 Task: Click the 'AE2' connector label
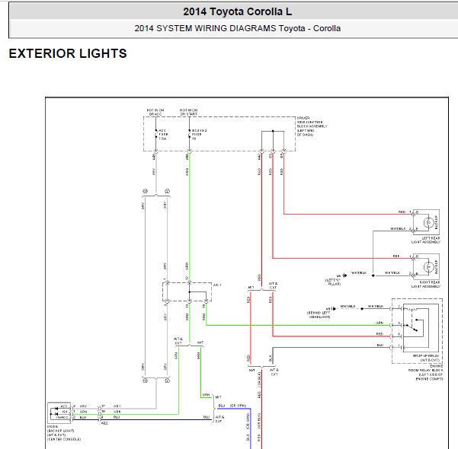pyautogui.click(x=104, y=423)
